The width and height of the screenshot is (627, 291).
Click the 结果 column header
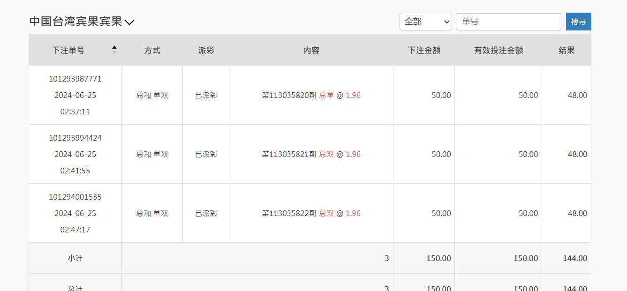(x=567, y=50)
